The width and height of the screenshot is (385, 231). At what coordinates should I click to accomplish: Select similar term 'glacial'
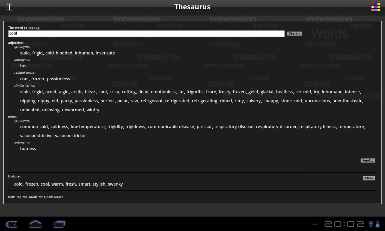[267, 92]
